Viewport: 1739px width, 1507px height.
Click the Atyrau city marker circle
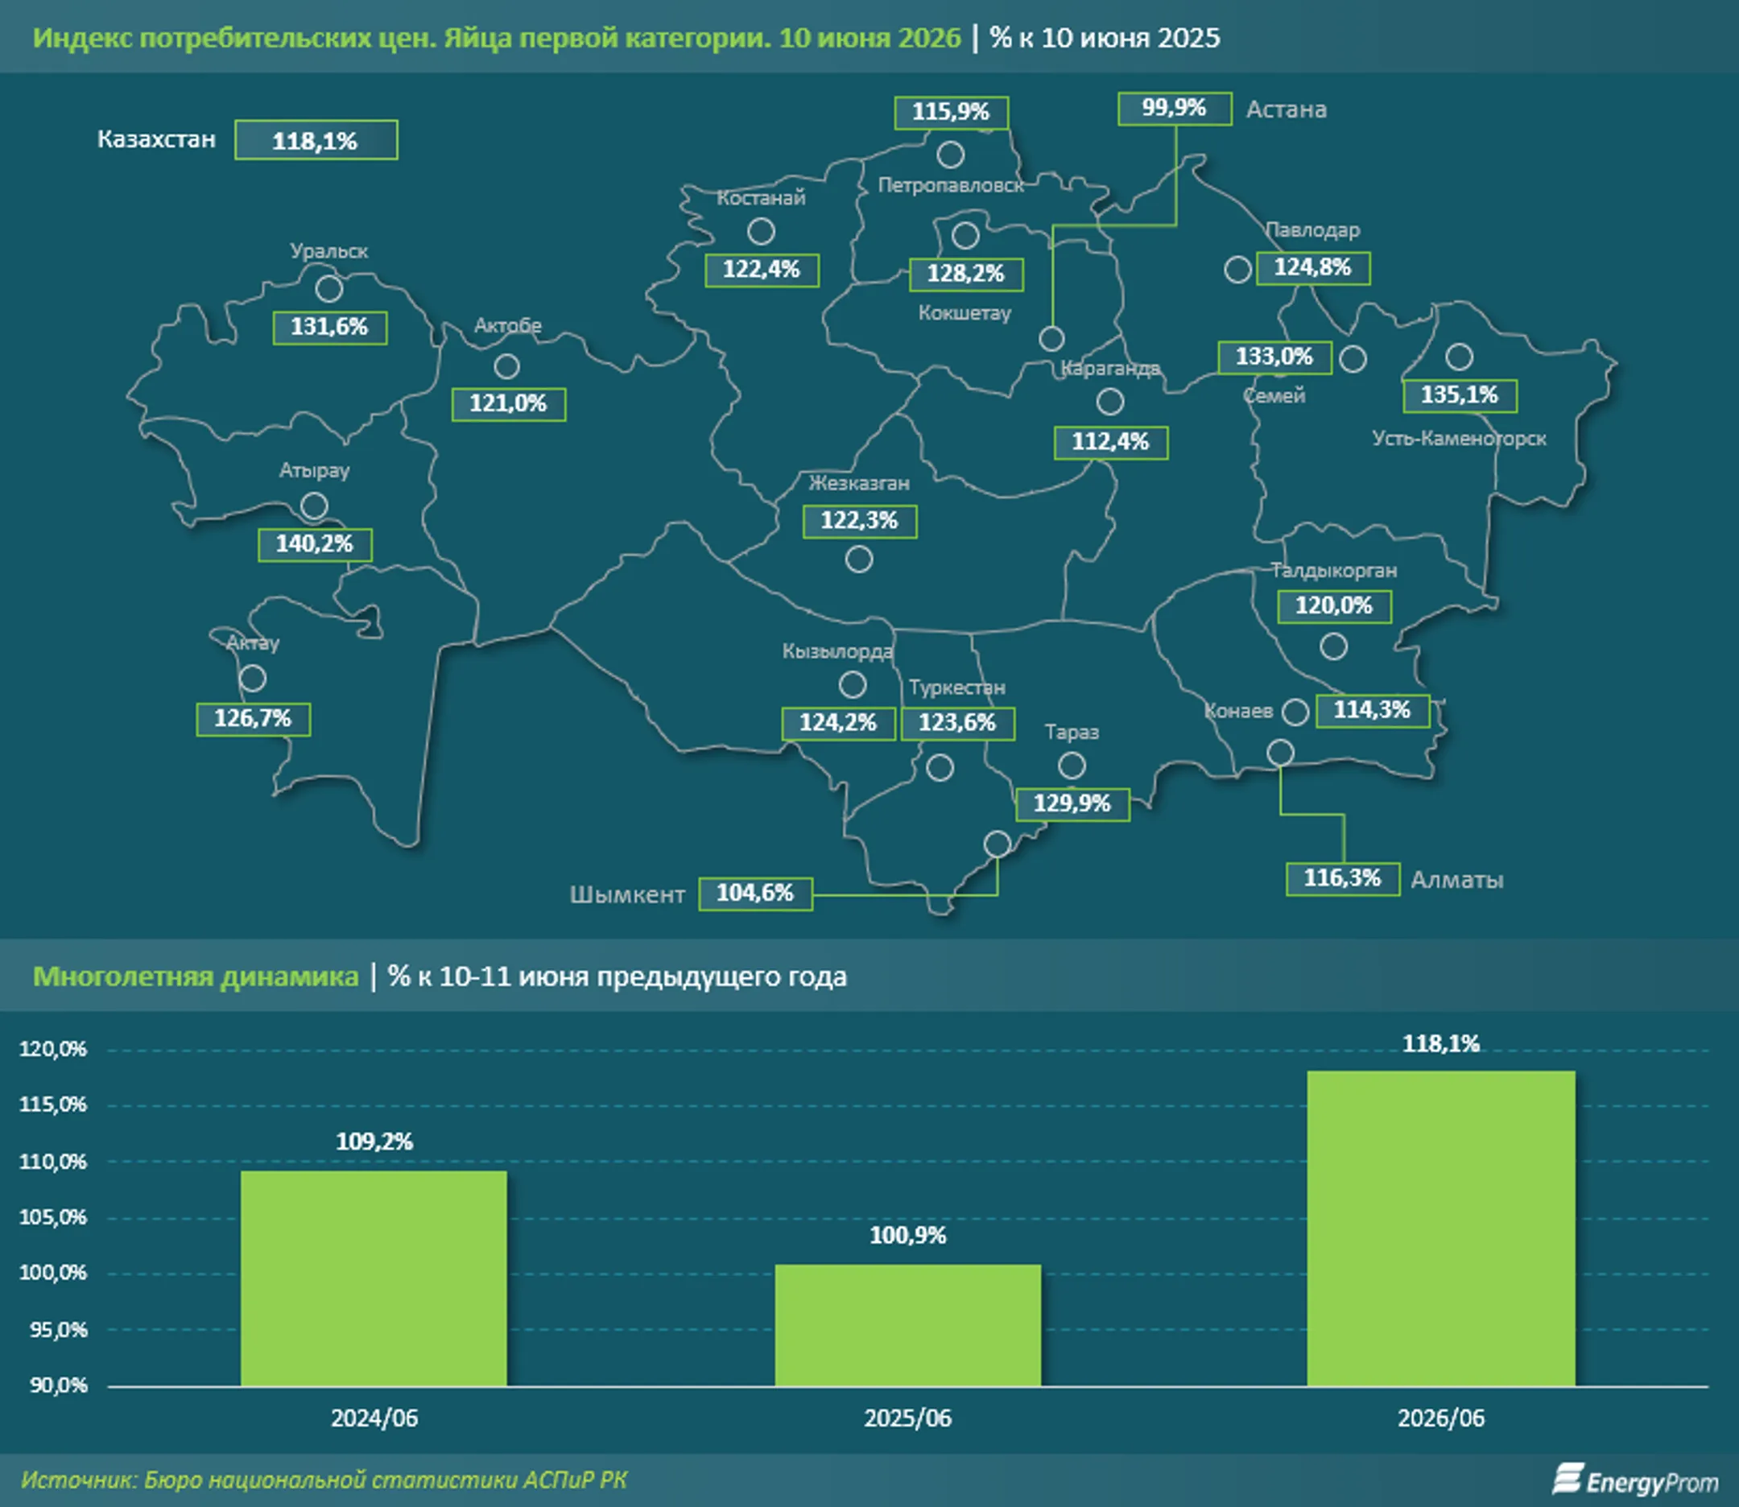315,506
